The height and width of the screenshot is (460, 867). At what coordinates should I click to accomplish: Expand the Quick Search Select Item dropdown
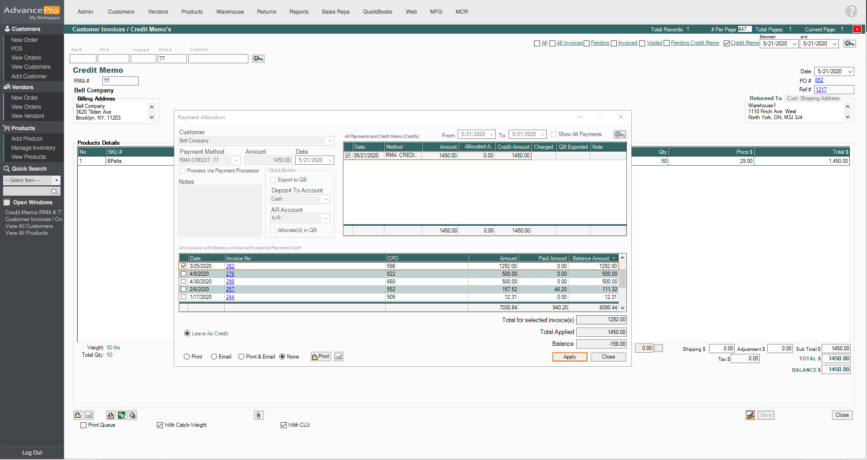56,181
